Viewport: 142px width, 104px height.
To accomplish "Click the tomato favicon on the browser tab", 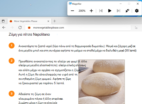I will point(11,21).
